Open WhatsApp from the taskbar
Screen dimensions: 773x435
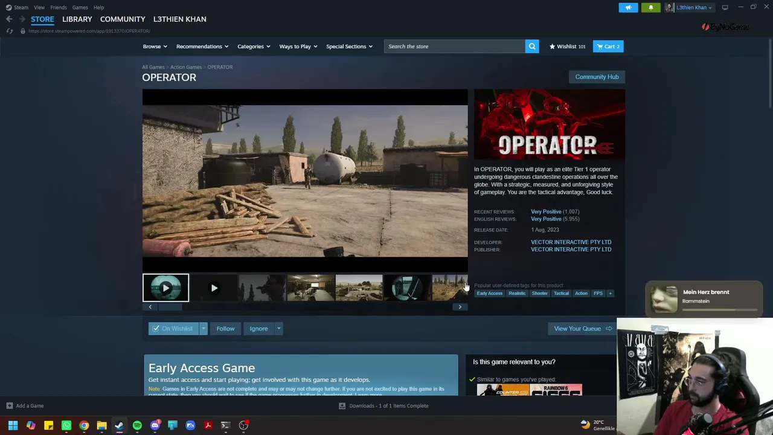point(66,425)
